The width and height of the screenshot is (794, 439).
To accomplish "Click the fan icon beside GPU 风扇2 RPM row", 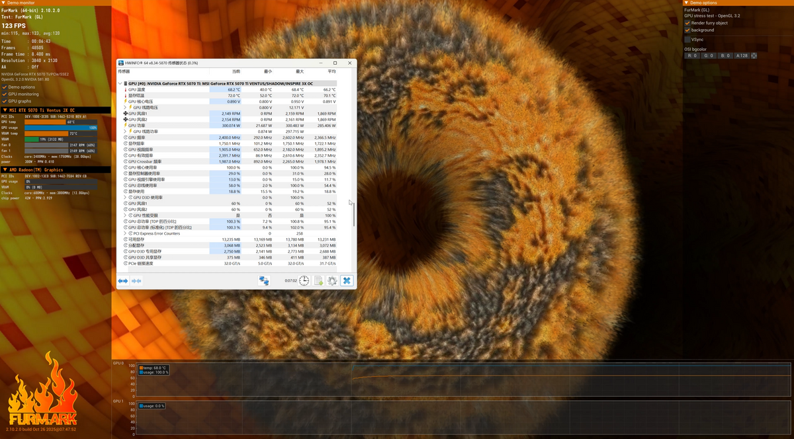I will [126, 120].
